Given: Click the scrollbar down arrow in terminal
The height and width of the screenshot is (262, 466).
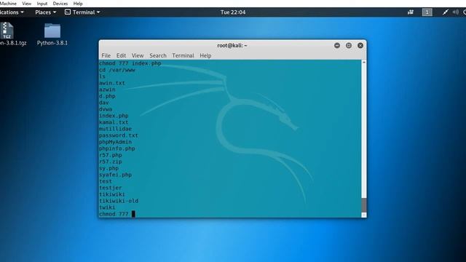Looking at the screenshot, I should point(364,215).
